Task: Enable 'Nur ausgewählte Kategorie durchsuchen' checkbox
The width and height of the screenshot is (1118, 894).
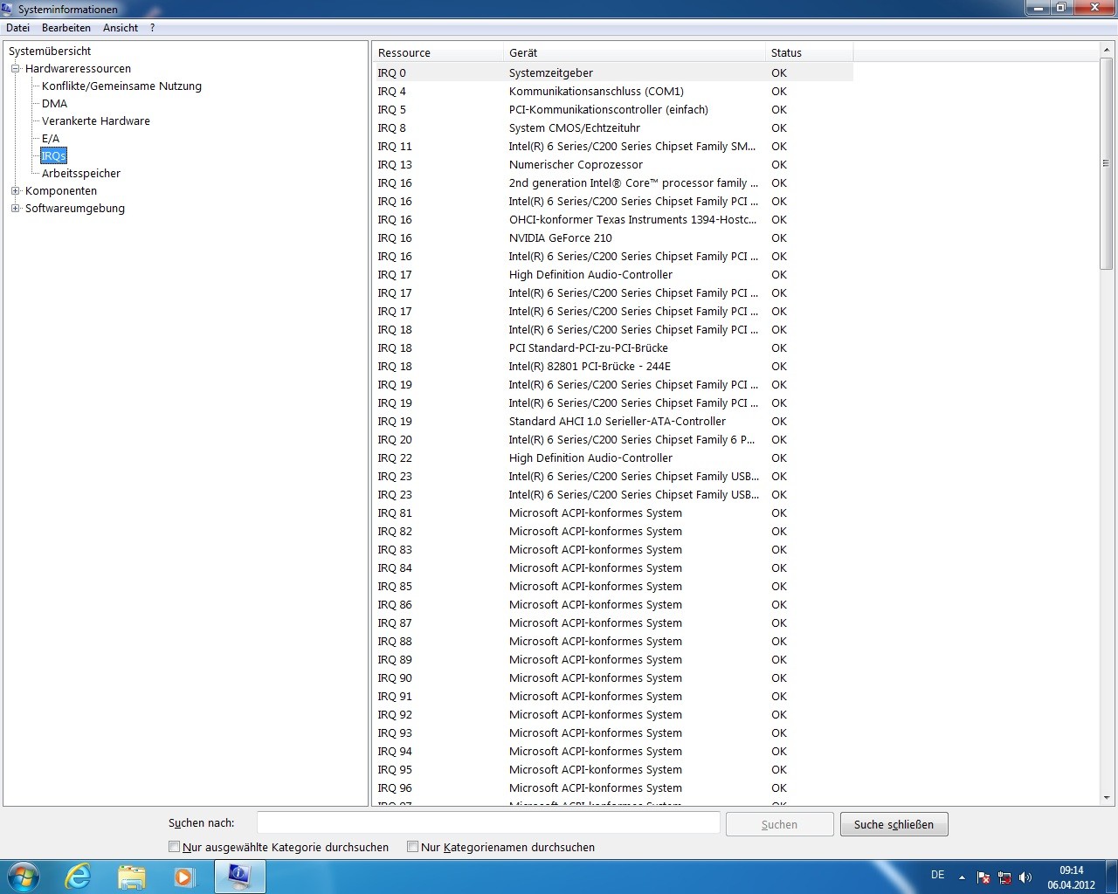Action: click(175, 847)
